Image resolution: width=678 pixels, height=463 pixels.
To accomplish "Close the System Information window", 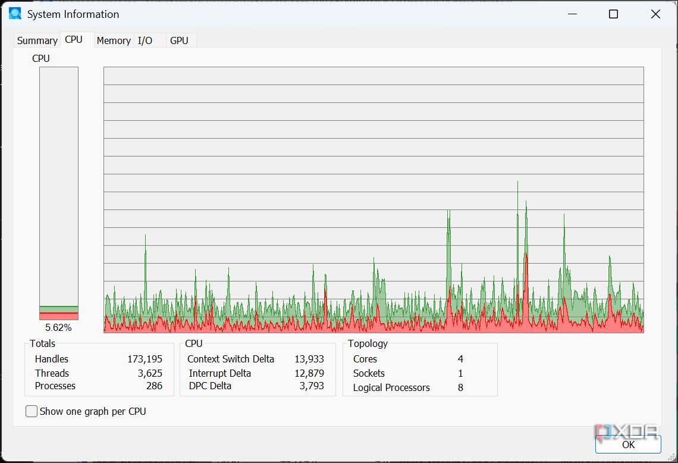I will pos(655,14).
